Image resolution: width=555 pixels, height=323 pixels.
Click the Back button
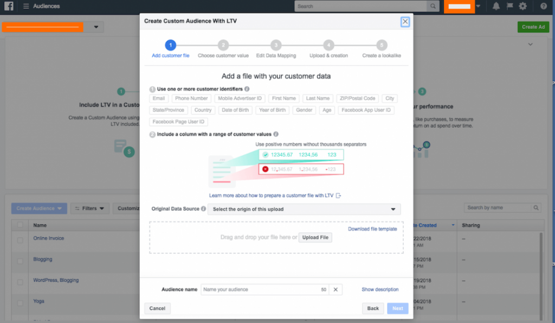(x=373, y=308)
